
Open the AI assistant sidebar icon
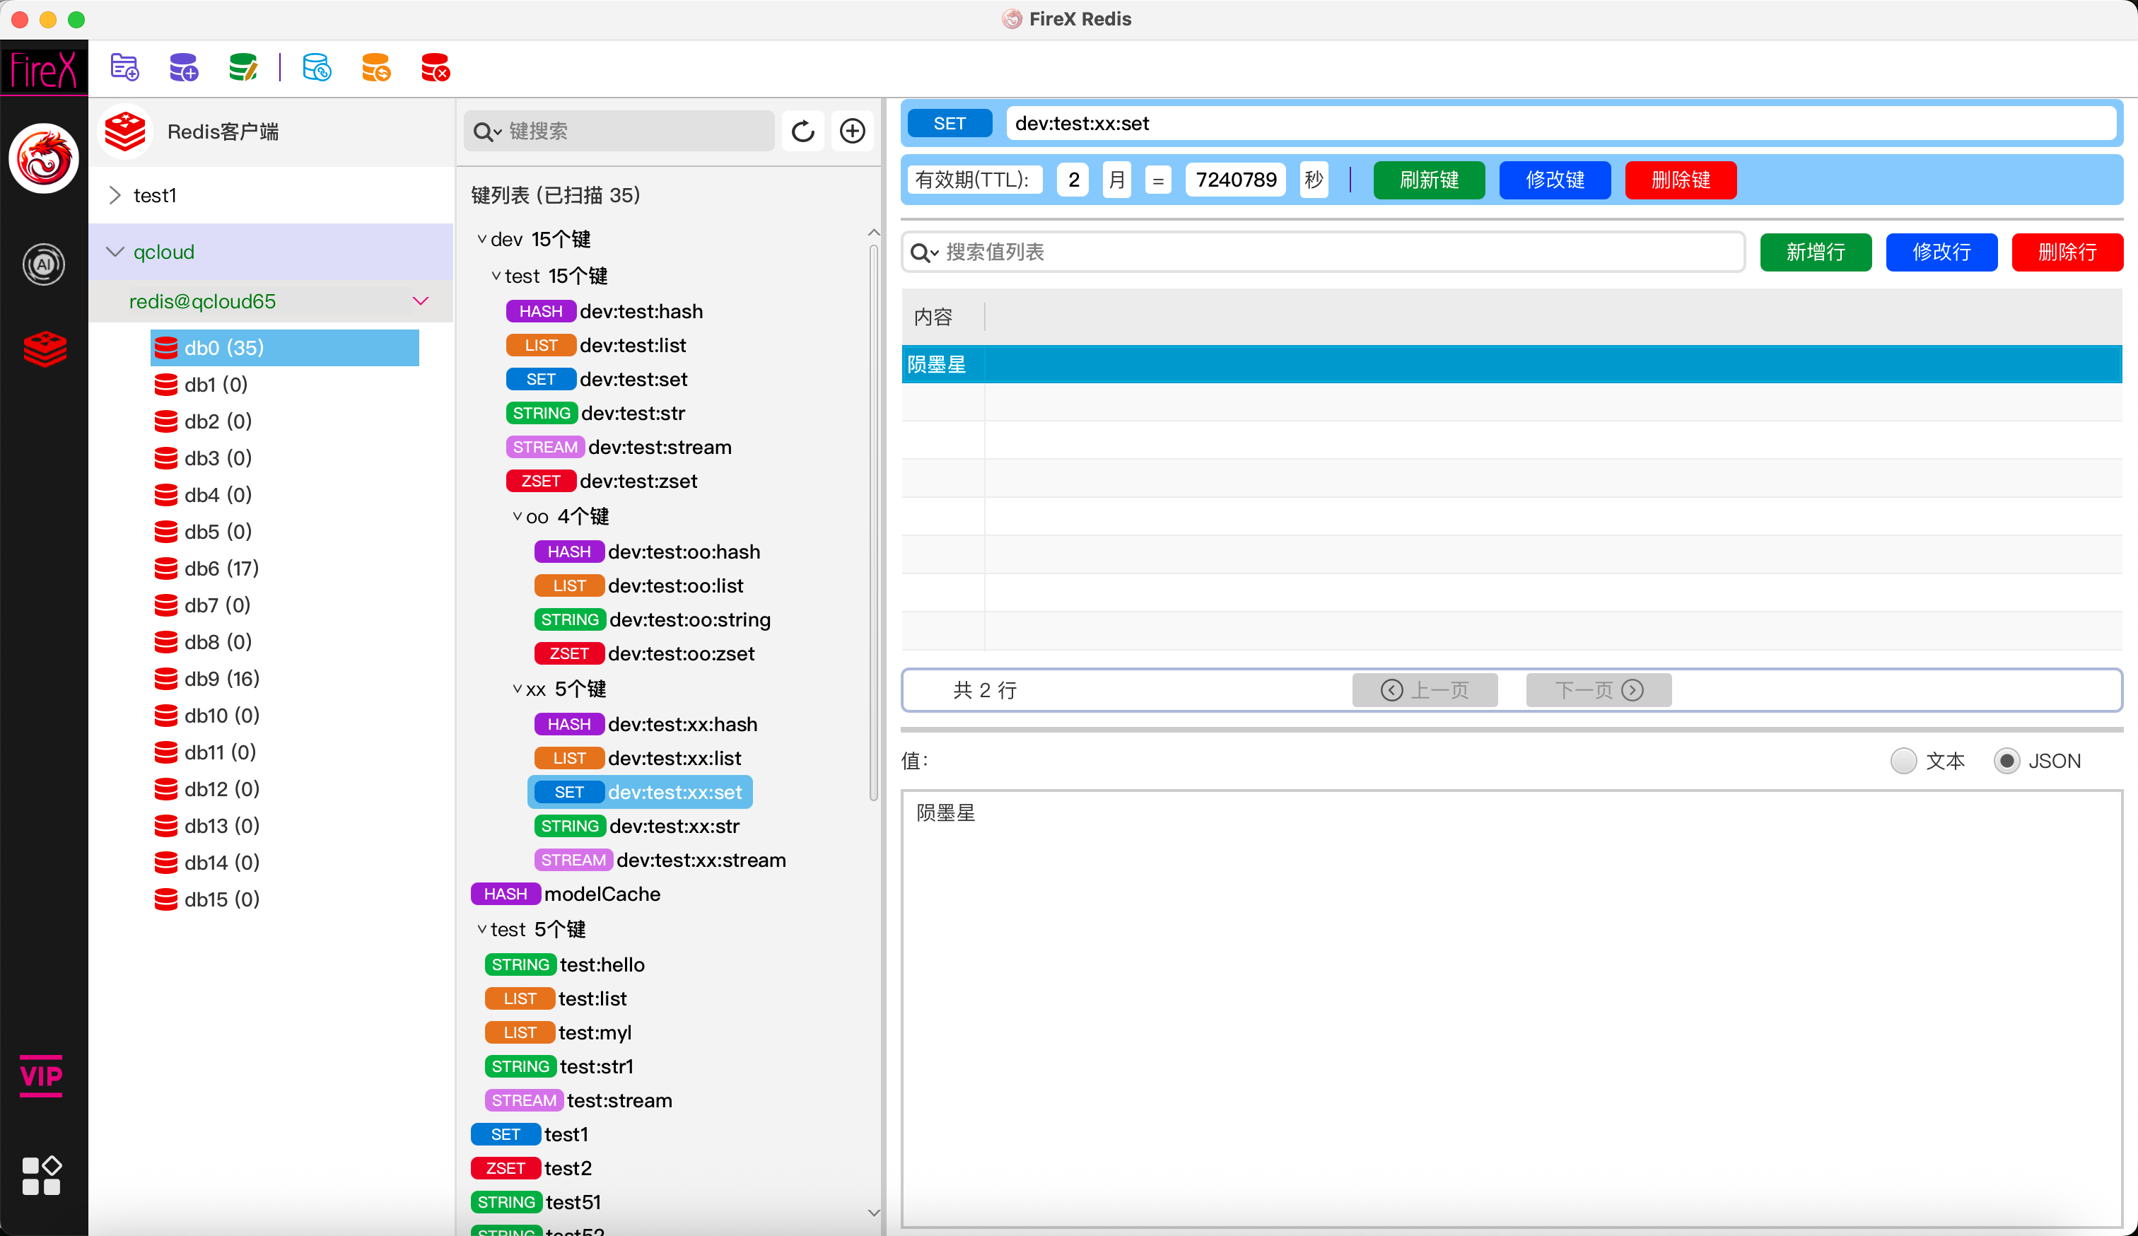(x=43, y=264)
